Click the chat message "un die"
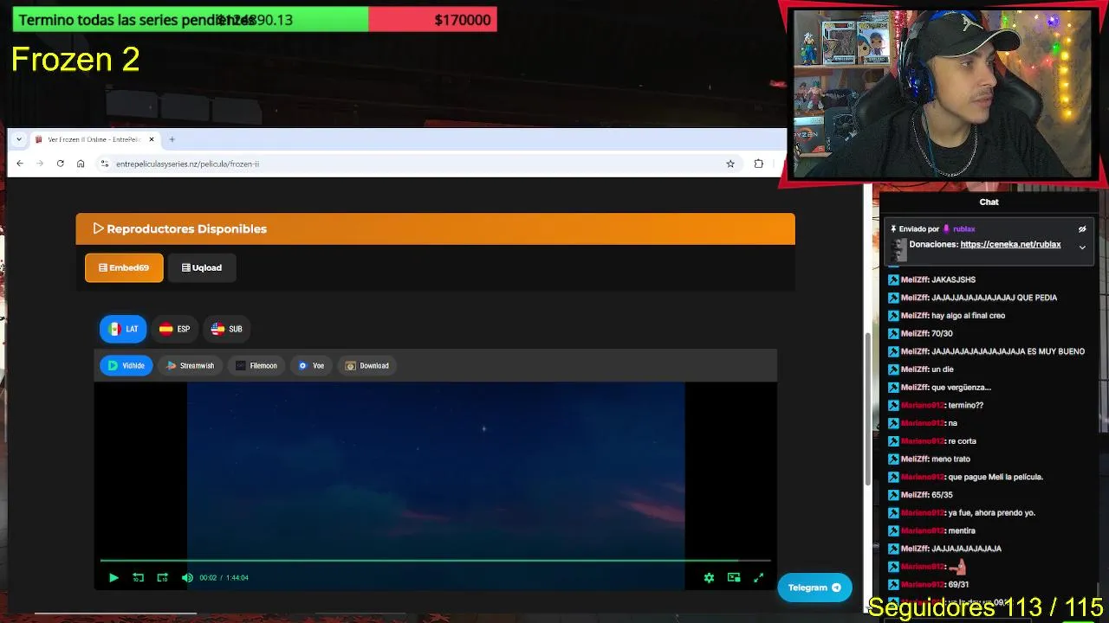This screenshot has width=1109, height=623. [x=942, y=369]
